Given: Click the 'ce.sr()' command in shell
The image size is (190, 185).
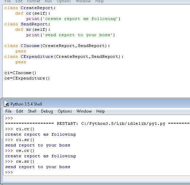Looking at the screenshot, I should coord(25,161).
